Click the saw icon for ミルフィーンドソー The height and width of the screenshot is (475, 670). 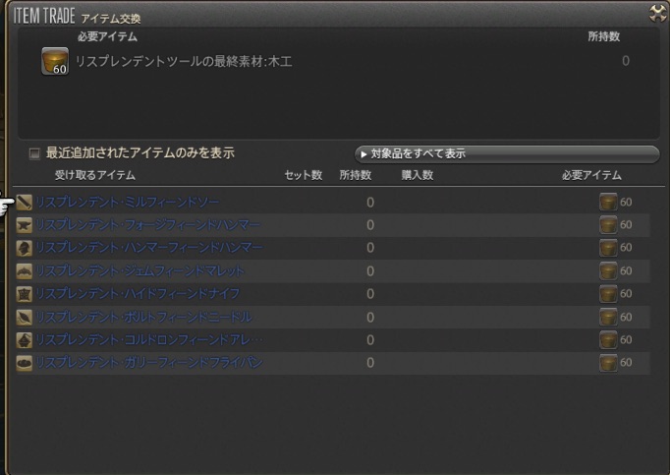click(x=25, y=202)
